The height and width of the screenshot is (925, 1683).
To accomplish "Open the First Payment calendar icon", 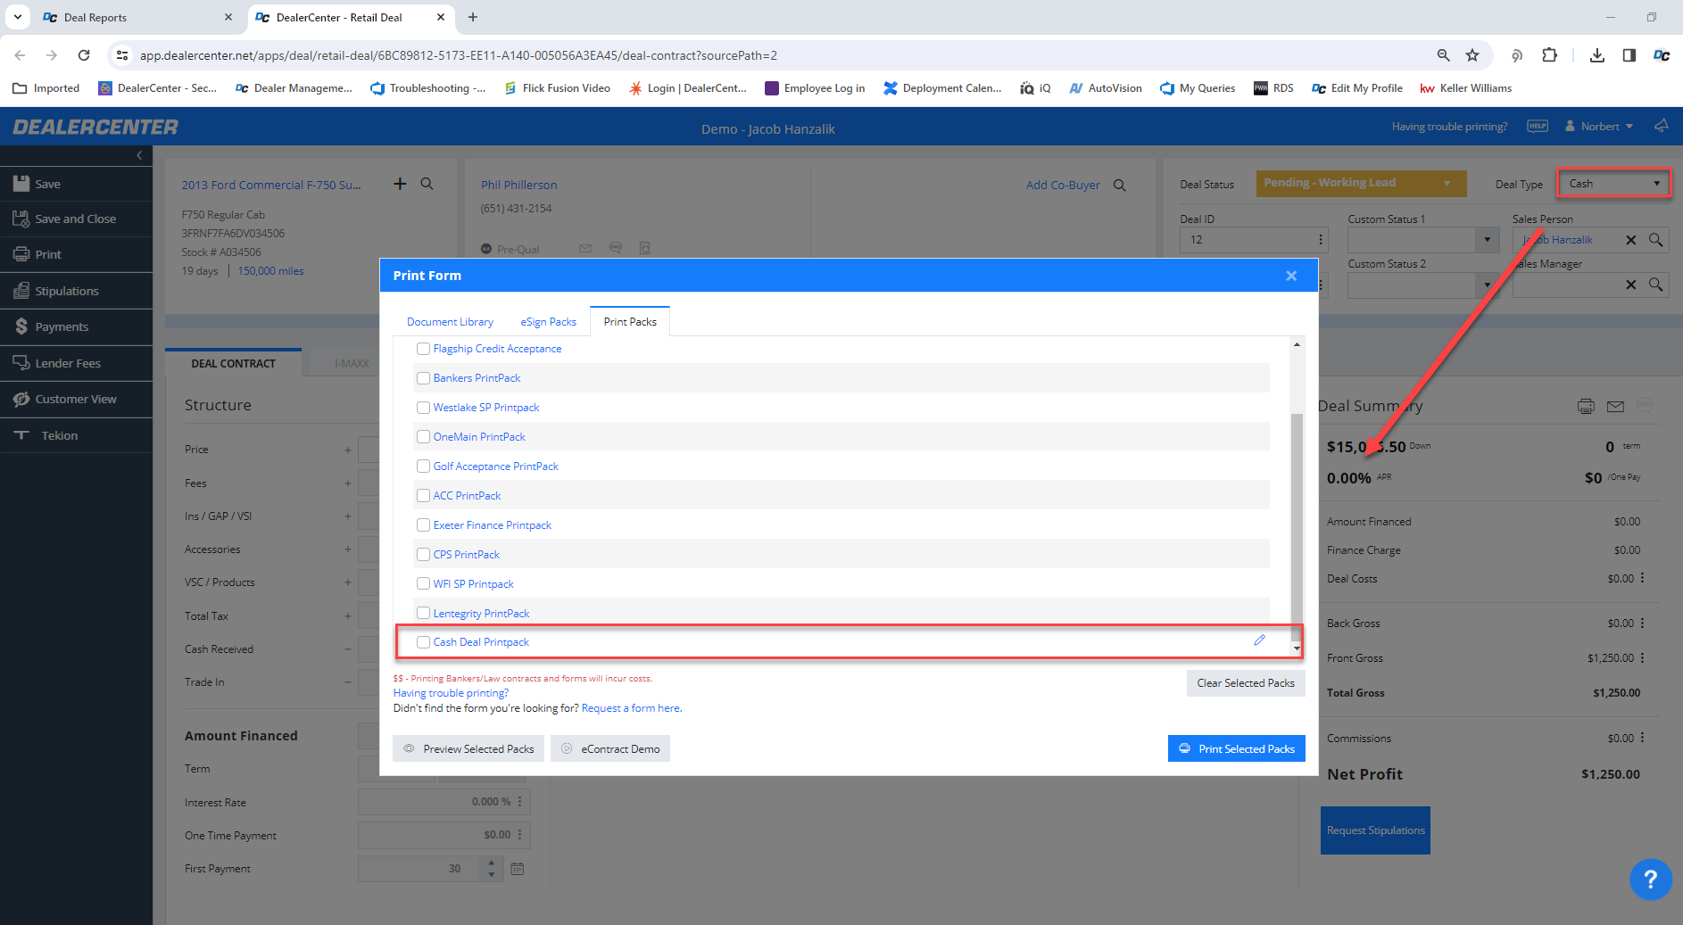I will (x=518, y=869).
